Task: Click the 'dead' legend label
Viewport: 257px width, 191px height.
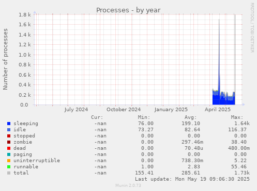Action: point(20,148)
